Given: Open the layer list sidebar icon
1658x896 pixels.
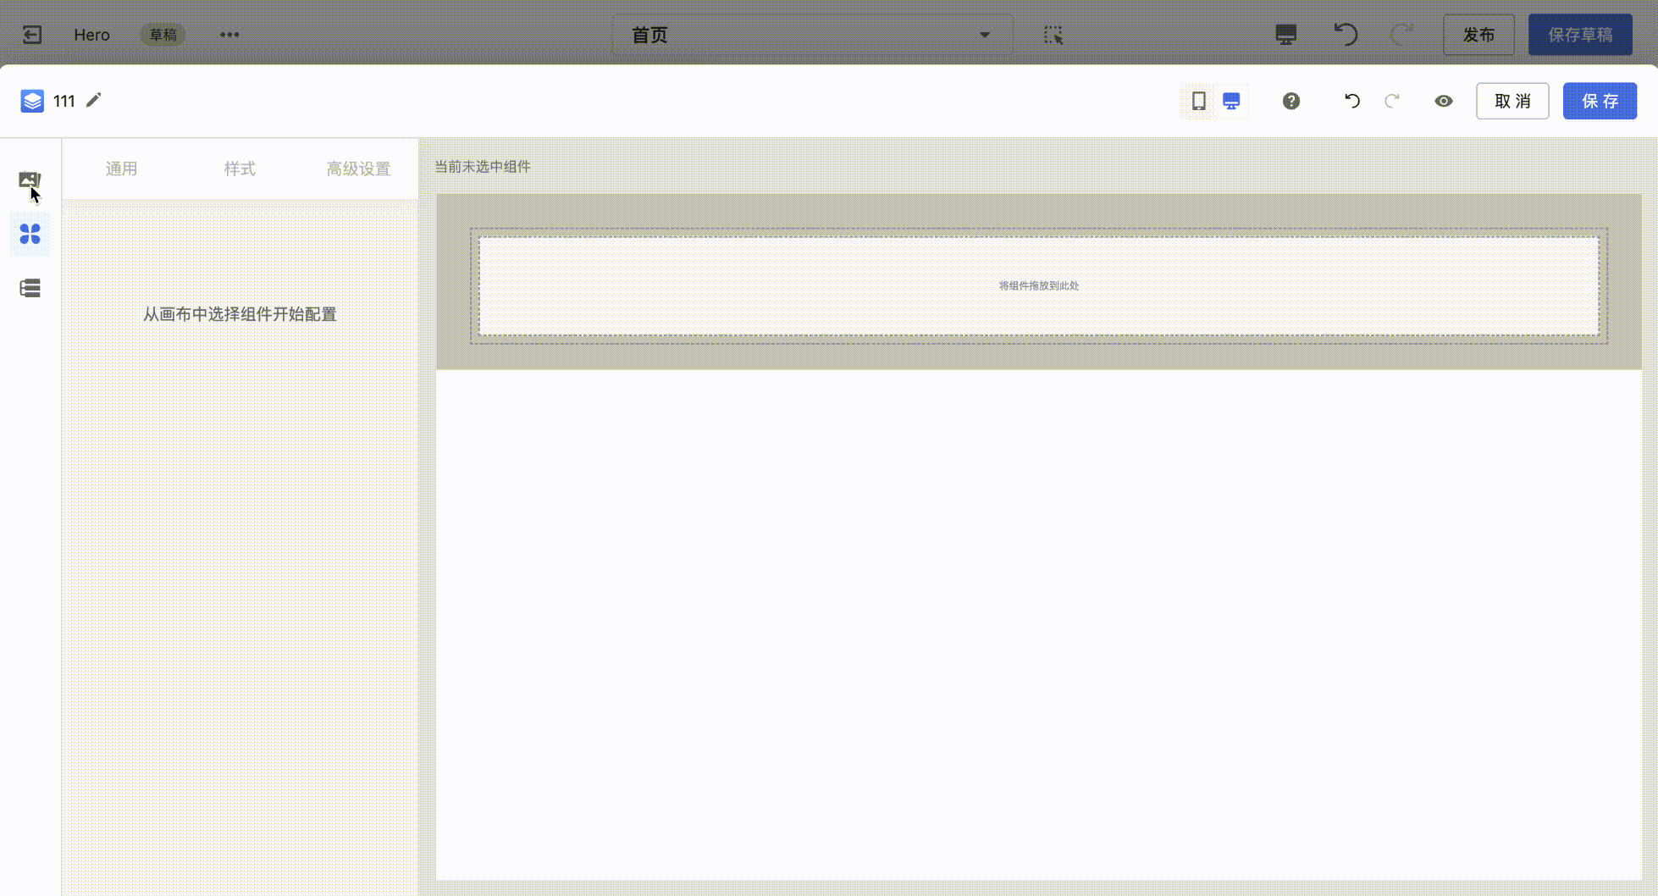Looking at the screenshot, I should (x=30, y=288).
